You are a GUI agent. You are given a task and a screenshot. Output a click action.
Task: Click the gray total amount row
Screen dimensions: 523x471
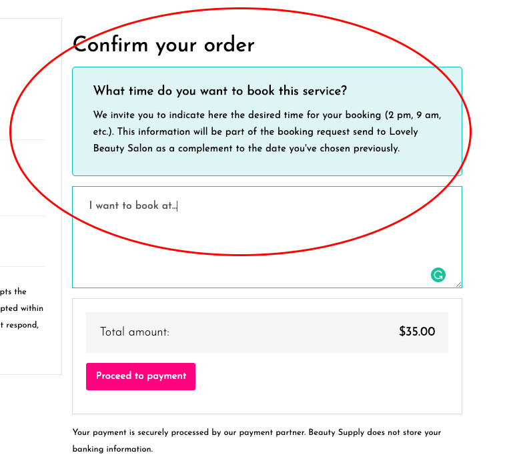coord(267,332)
